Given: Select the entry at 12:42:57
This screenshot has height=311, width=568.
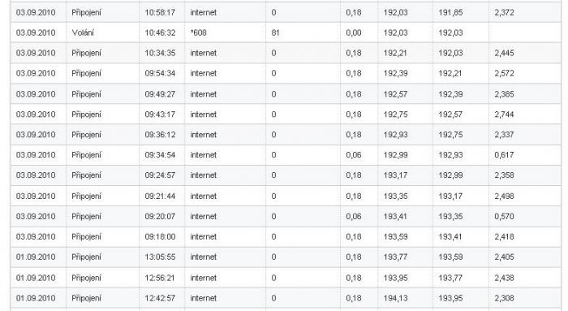Looking at the screenshot, I should pos(286,298).
